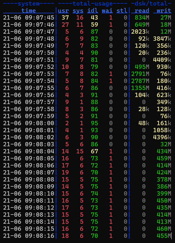Click the 'usr' column header

point(63,10)
